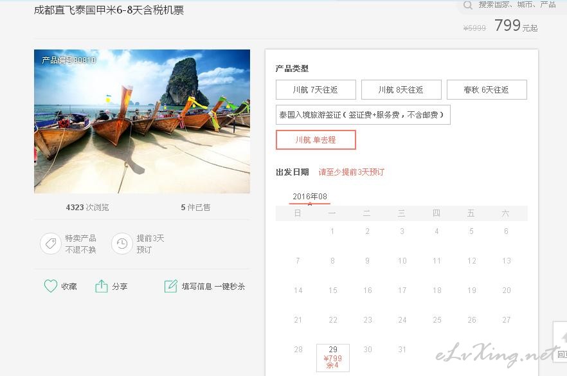Click calendar date 10
Image resolution: width=567 pixels, height=376 pixels.
[x=402, y=261]
